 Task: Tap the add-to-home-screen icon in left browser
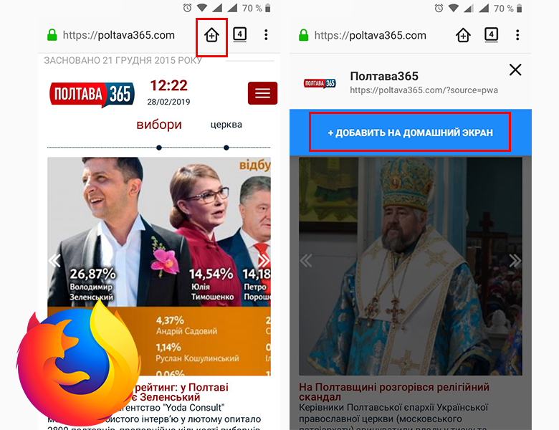211,35
